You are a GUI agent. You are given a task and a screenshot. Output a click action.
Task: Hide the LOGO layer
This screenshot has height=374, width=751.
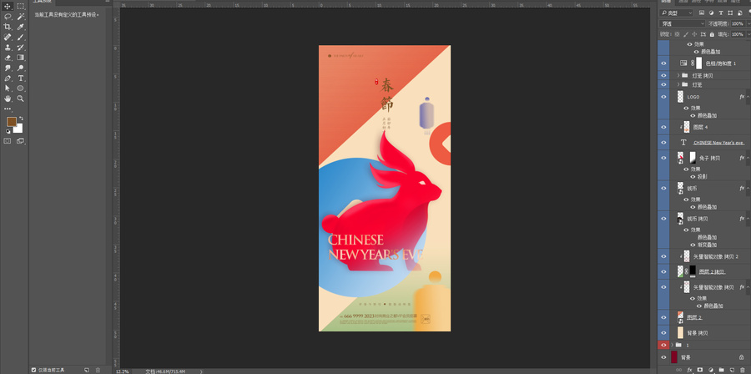pos(663,97)
